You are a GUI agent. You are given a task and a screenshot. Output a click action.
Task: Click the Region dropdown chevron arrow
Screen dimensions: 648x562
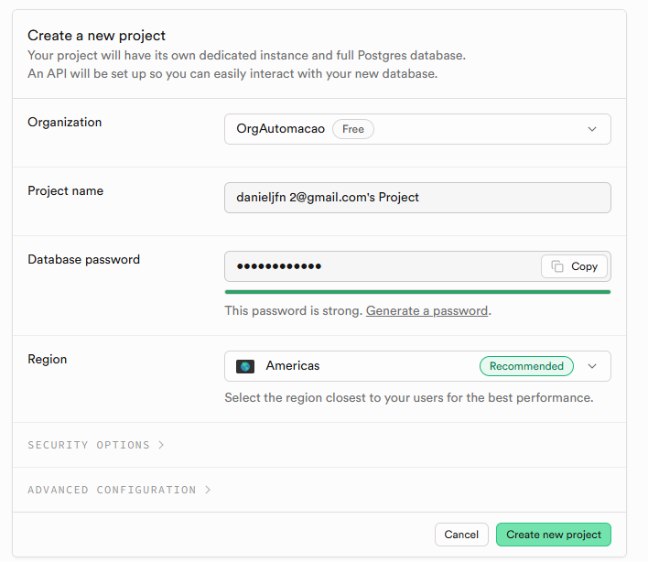(x=592, y=366)
